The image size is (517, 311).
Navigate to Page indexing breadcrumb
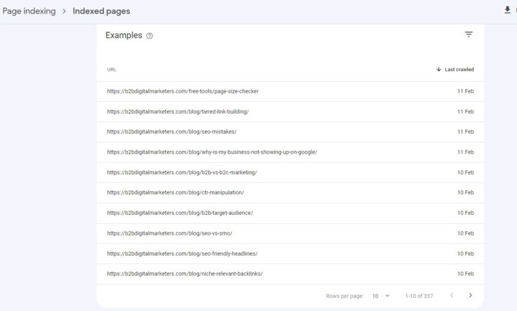point(29,11)
